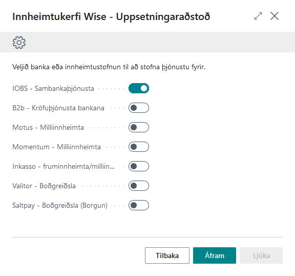Click the truncated Inkasso - fruminnheimta label
The height and width of the screenshot is (276, 295).
tap(64, 166)
